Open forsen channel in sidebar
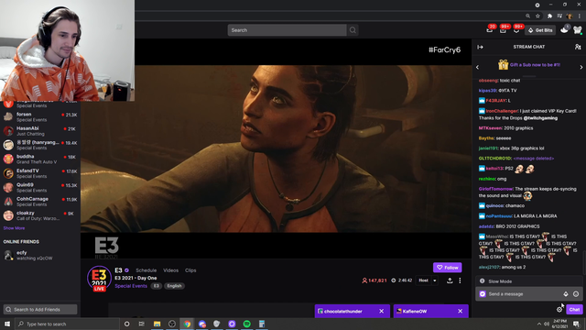This screenshot has height=330, width=586. pyautogui.click(x=40, y=116)
